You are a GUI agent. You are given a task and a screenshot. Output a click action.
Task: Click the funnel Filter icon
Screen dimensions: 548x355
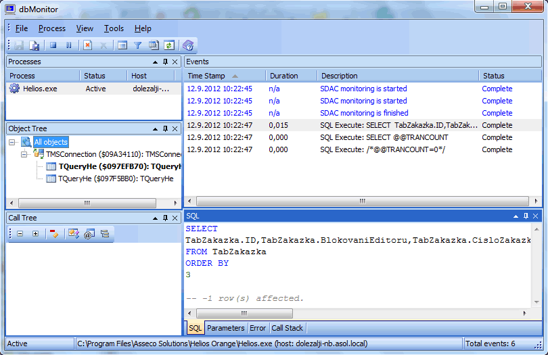(x=137, y=45)
